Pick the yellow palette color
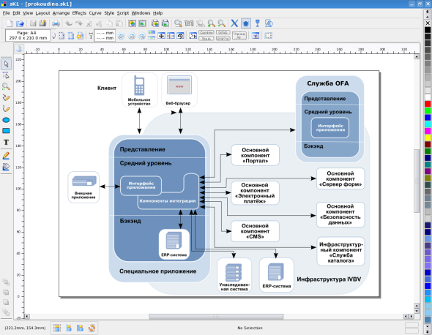 (x=428, y=138)
